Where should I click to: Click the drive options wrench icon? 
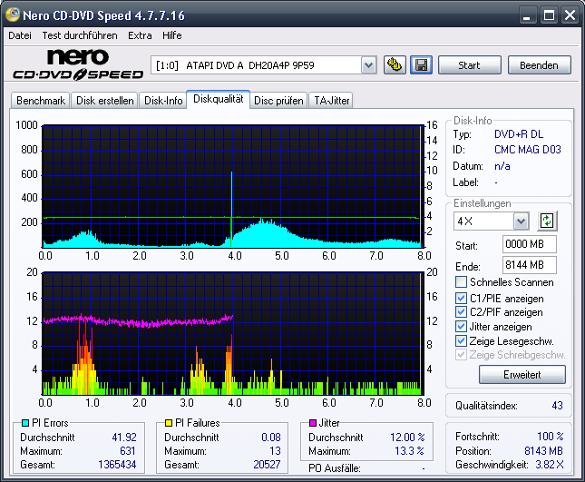(395, 65)
